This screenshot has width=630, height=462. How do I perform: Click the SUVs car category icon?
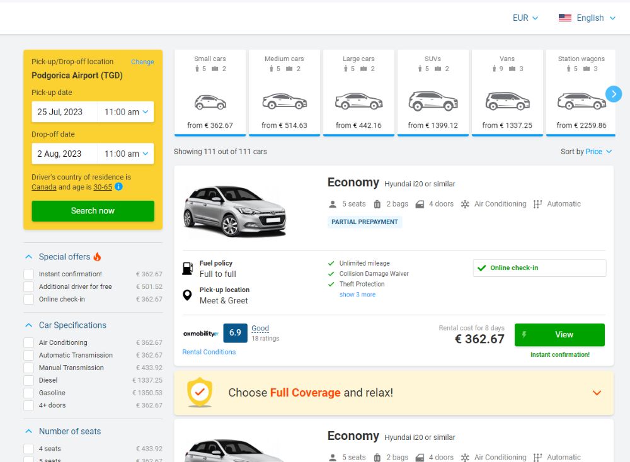[x=433, y=101]
